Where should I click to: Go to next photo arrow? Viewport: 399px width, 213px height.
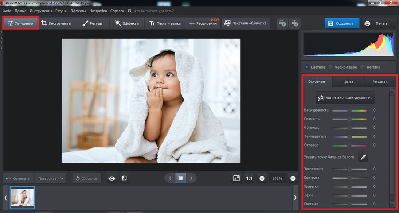(x=192, y=178)
